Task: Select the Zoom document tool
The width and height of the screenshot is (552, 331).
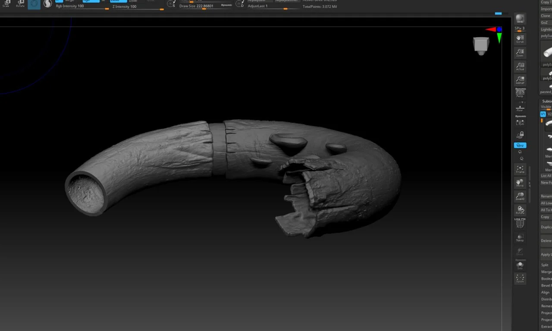Action: 520,53
